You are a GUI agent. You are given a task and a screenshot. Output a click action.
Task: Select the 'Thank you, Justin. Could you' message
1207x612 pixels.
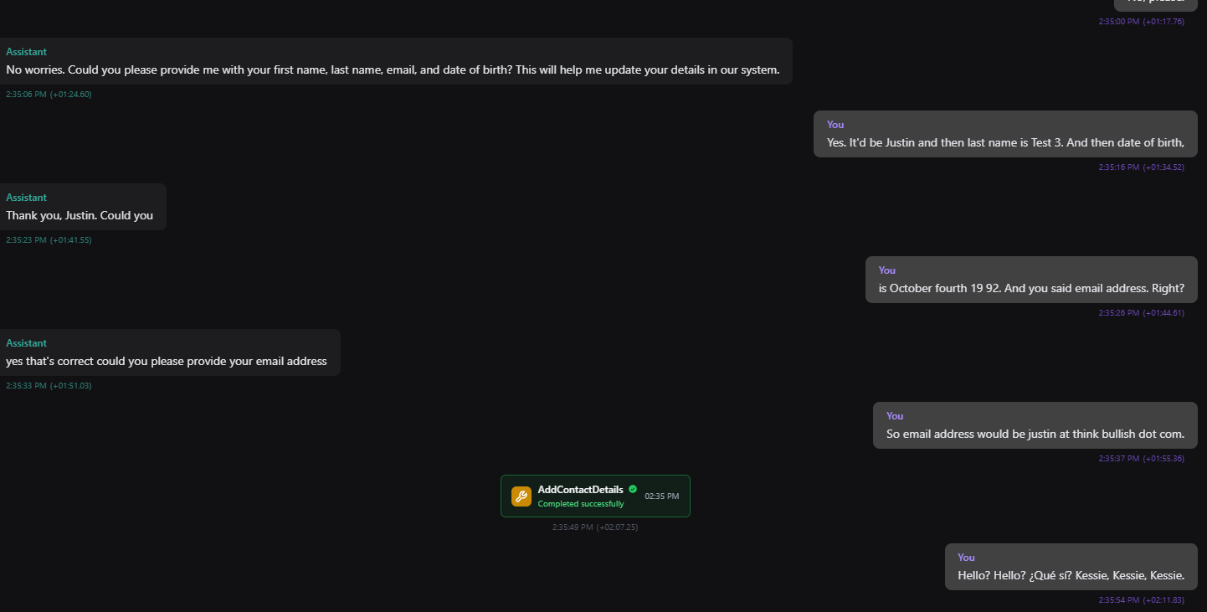coord(83,207)
